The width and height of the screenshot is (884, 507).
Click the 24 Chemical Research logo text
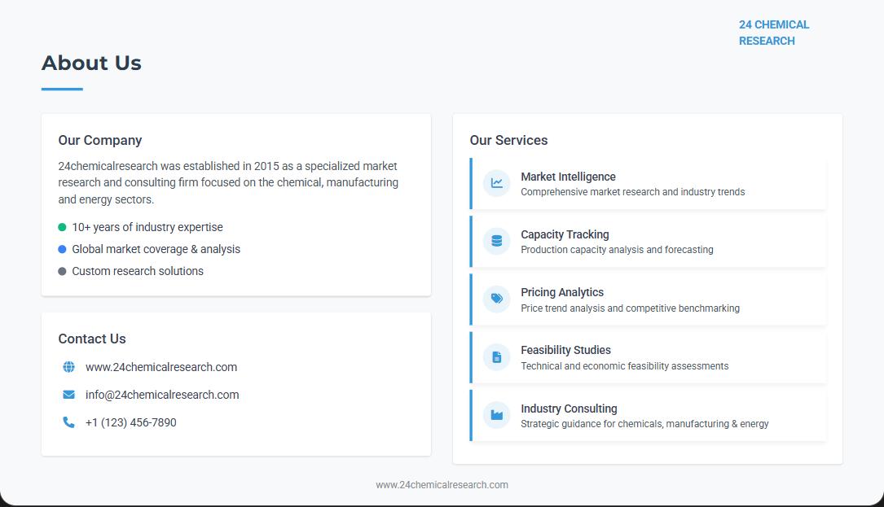[773, 33]
